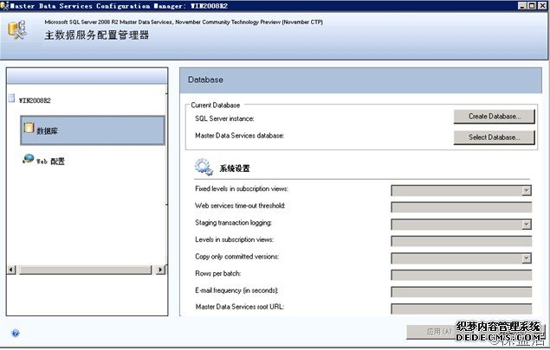The width and height of the screenshot is (550, 350).
Task: Click the system settings gears icon
Action: (x=204, y=167)
